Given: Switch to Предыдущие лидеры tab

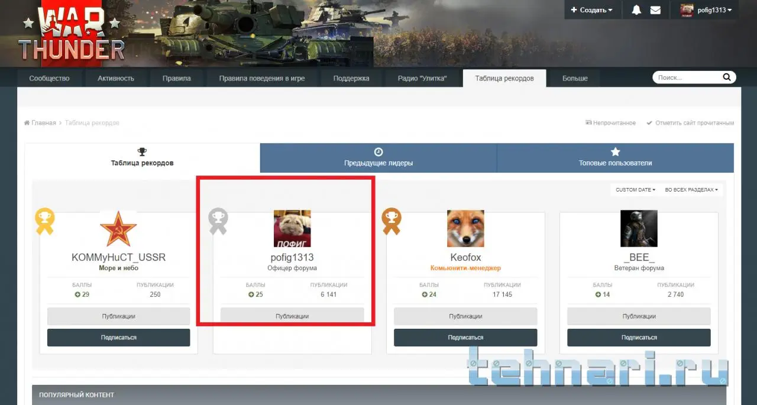Looking at the screenshot, I should pyautogui.click(x=378, y=157).
